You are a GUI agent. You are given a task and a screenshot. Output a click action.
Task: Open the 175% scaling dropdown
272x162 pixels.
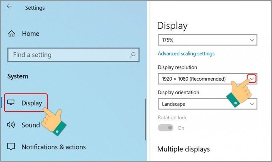[207, 40]
